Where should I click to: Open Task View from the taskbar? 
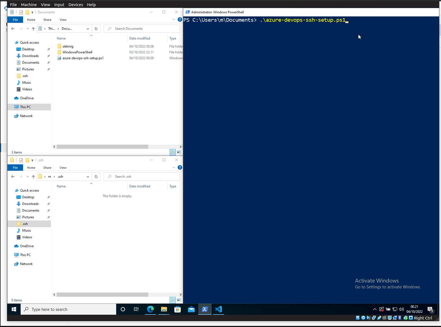coord(136,309)
